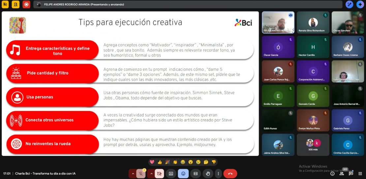The width and height of the screenshot is (366, 179).
Task: Send a thumbs up reaction
Action: (x=160, y=162)
